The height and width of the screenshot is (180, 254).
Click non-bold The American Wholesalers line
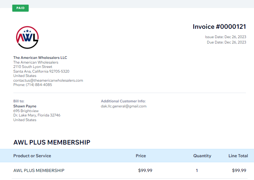[36, 62]
